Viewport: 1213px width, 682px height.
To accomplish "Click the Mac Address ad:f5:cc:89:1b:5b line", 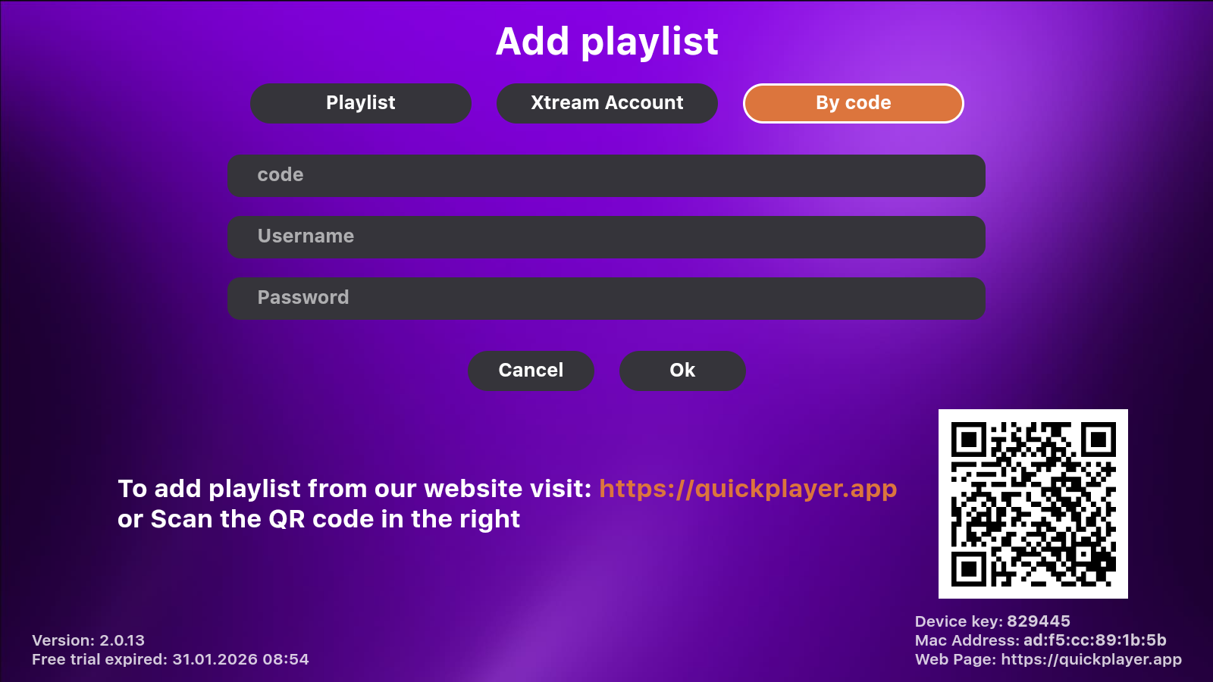I will point(1041,640).
